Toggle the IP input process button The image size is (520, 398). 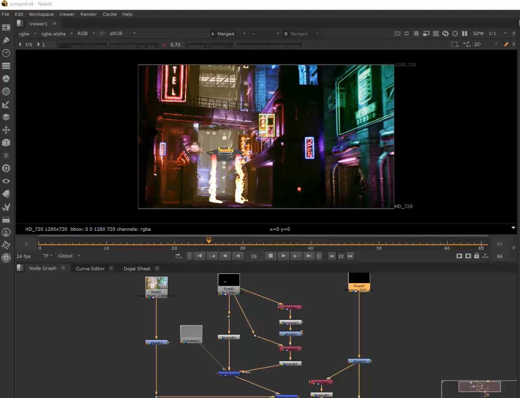[x=102, y=34]
